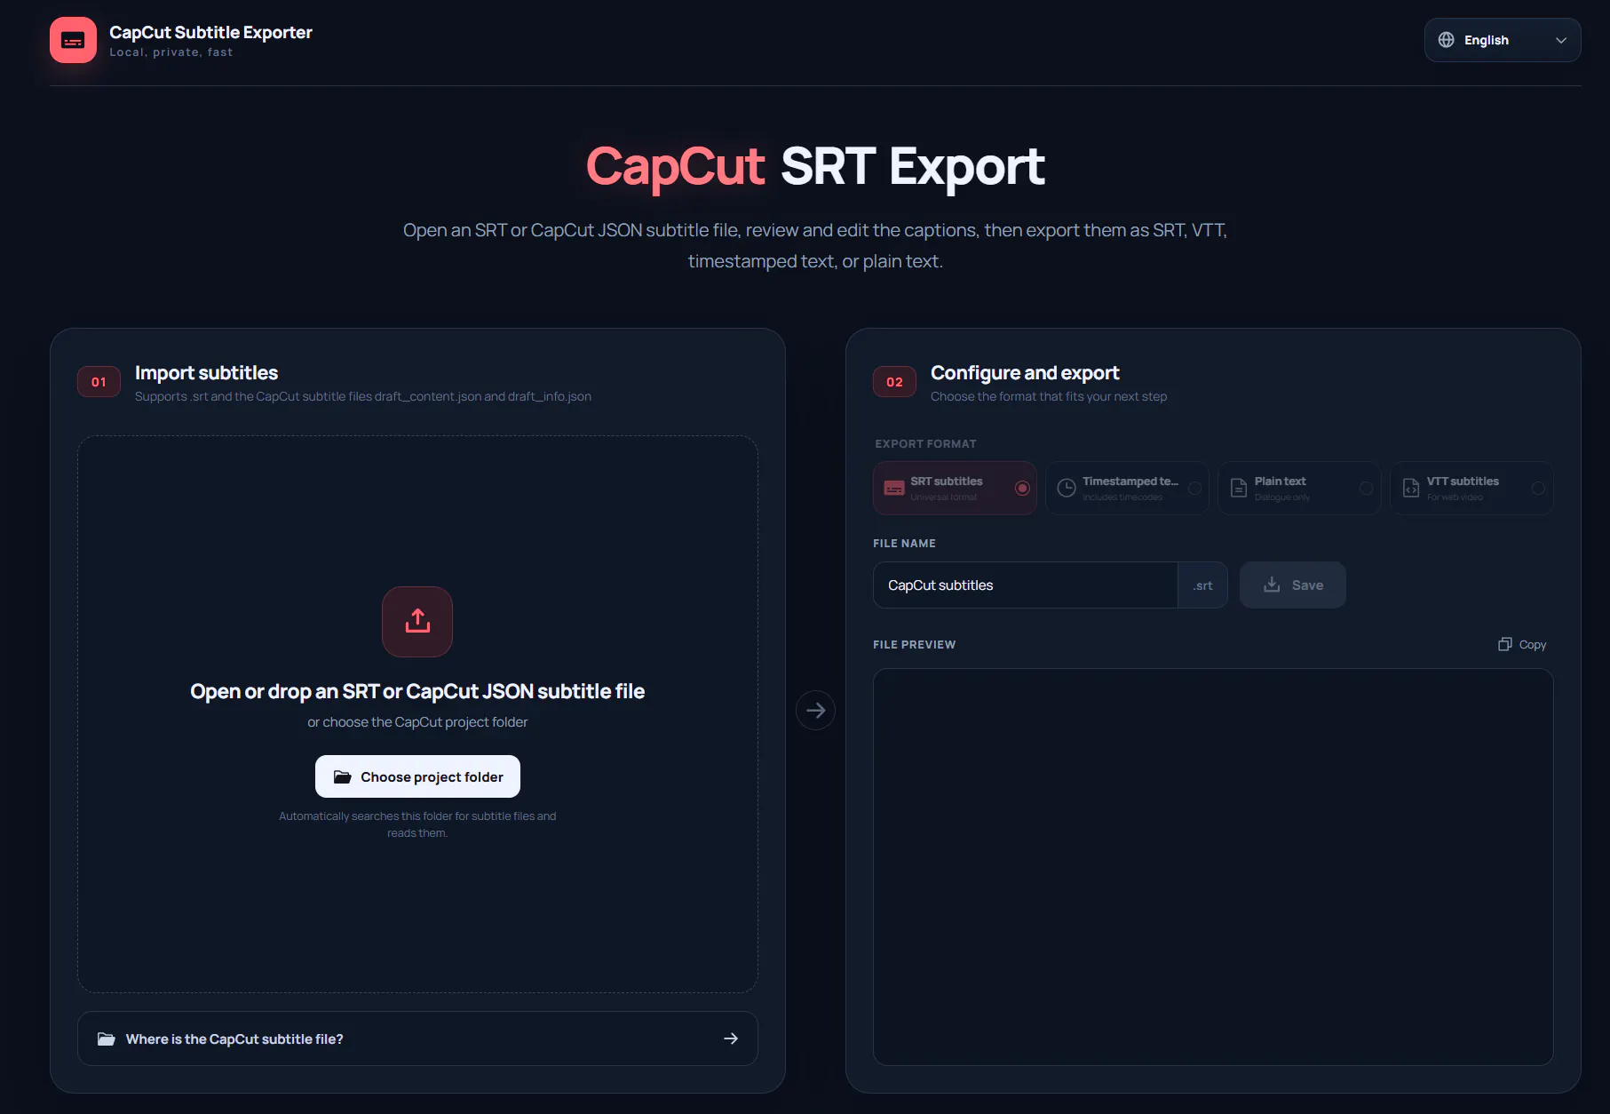Image resolution: width=1610 pixels, height=1114 pixels.
Task: Expand 'Where is the CapCut subtitle file?'
Action: pyautogui.click(x=417, y=1038)
